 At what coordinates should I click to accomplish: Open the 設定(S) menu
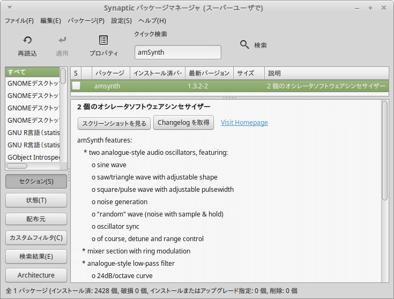pyautogui.click(x=121, y=20)
